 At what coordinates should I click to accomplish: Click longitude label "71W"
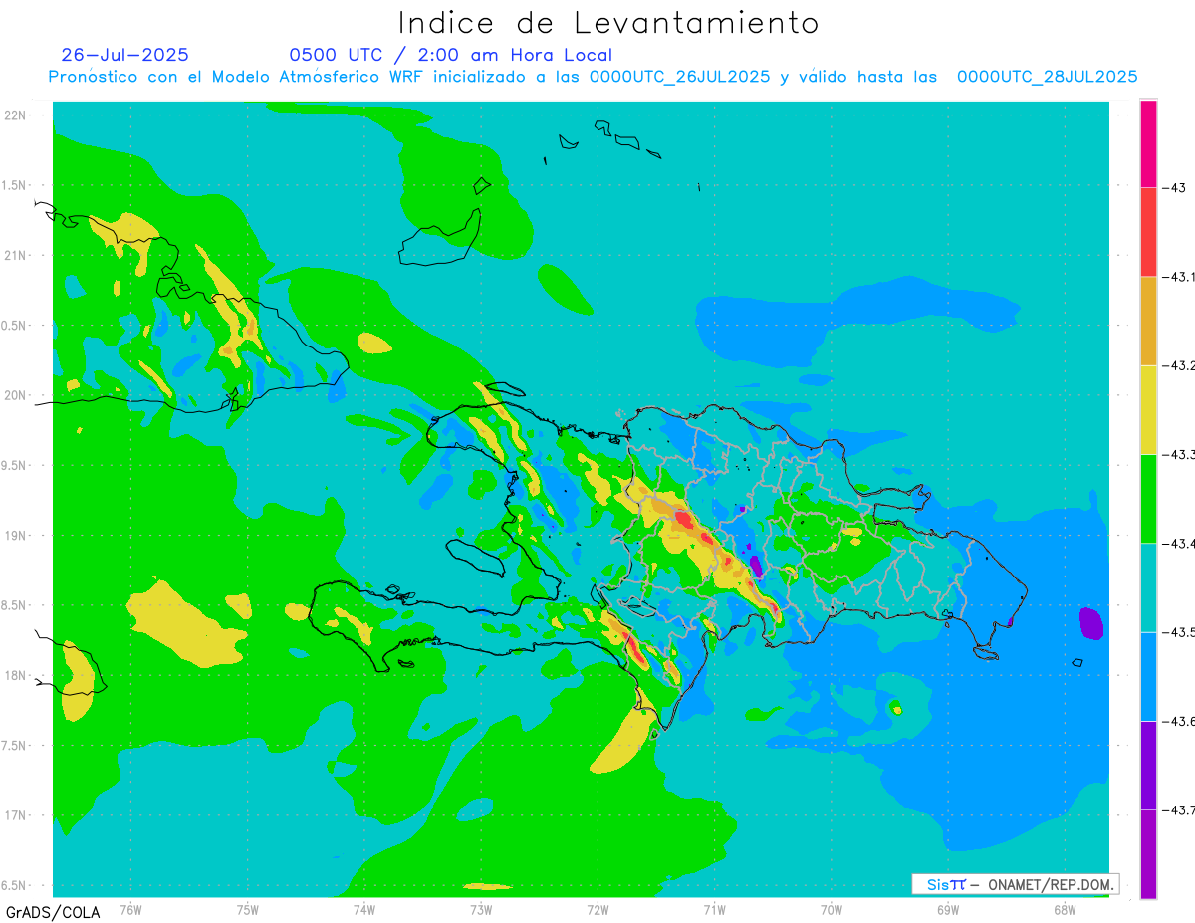tap(714, 909)
